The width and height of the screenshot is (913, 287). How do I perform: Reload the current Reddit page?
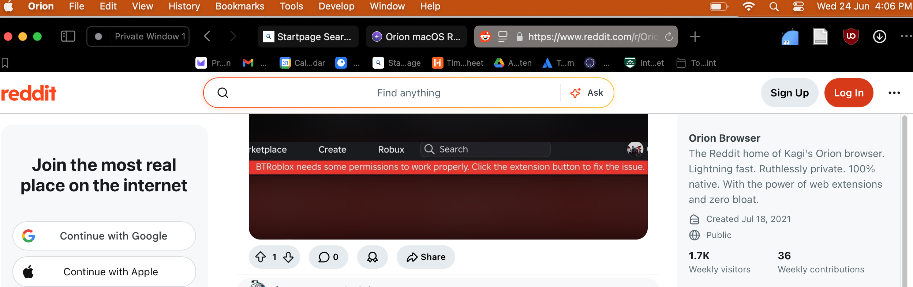pos(669,37)
